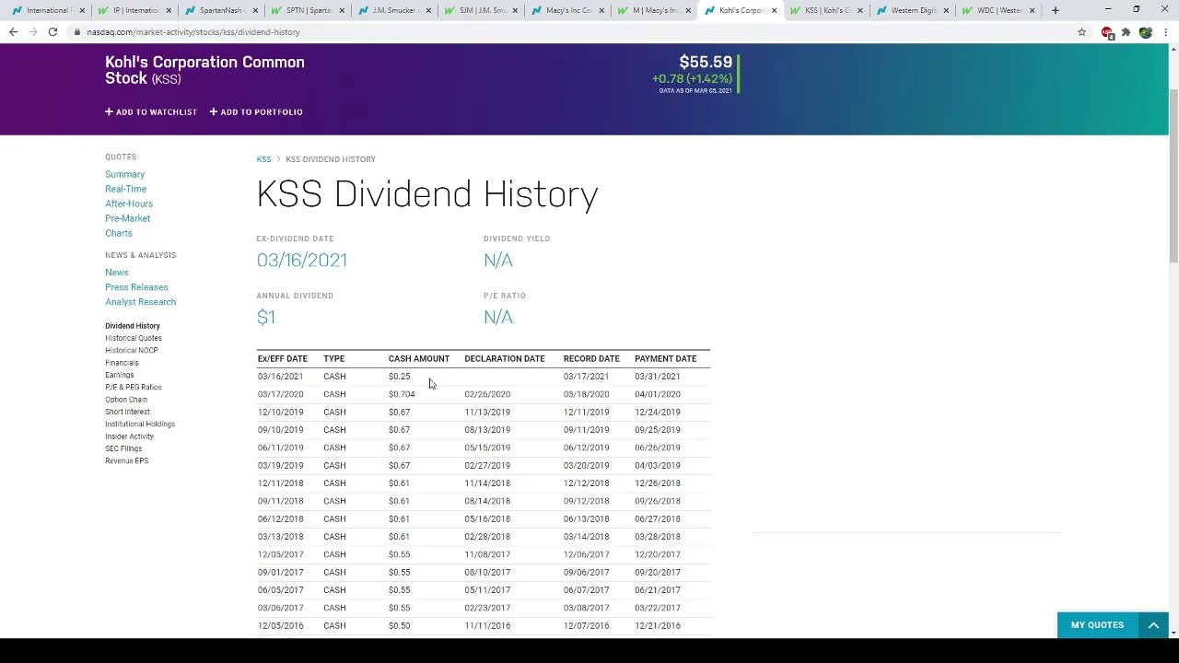
Task: Switch to the J.M. Smucker tab
Action: 394,10
